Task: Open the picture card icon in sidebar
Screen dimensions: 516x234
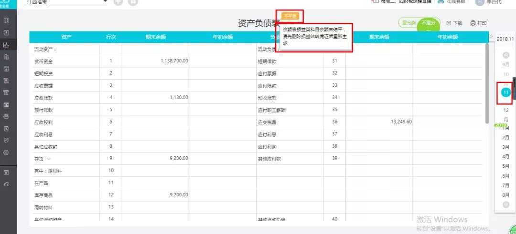Action: [6, 105]
